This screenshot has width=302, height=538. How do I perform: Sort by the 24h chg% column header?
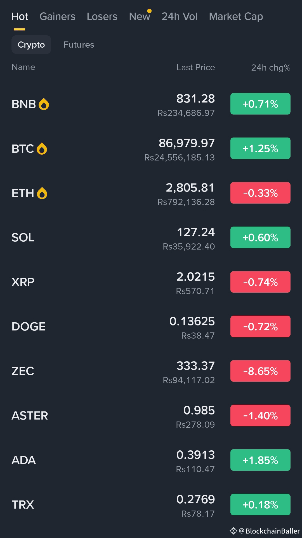[x=271, y=67]
